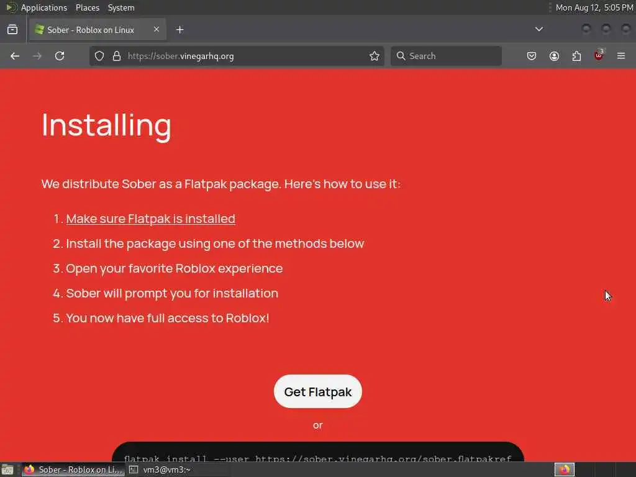636x477 pixels.
Task: Open the Firefox View icon
Action: 12,30
